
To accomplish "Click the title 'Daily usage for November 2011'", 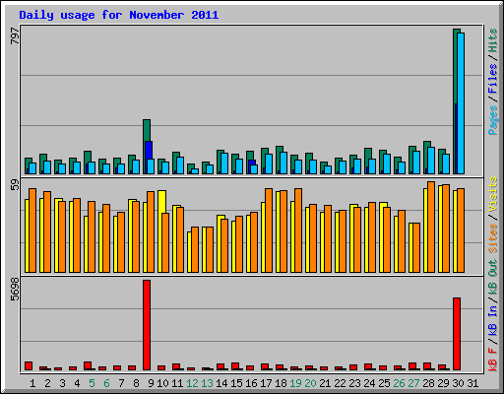I will point(119,15).
